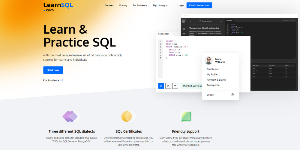Click the Logout exit icon
This screenshot has height=150, width=300.
[x=233, y=95]
